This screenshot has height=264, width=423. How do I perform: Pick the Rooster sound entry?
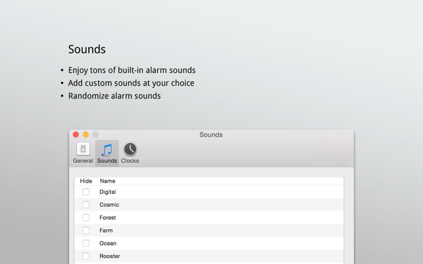coord(209,256)
